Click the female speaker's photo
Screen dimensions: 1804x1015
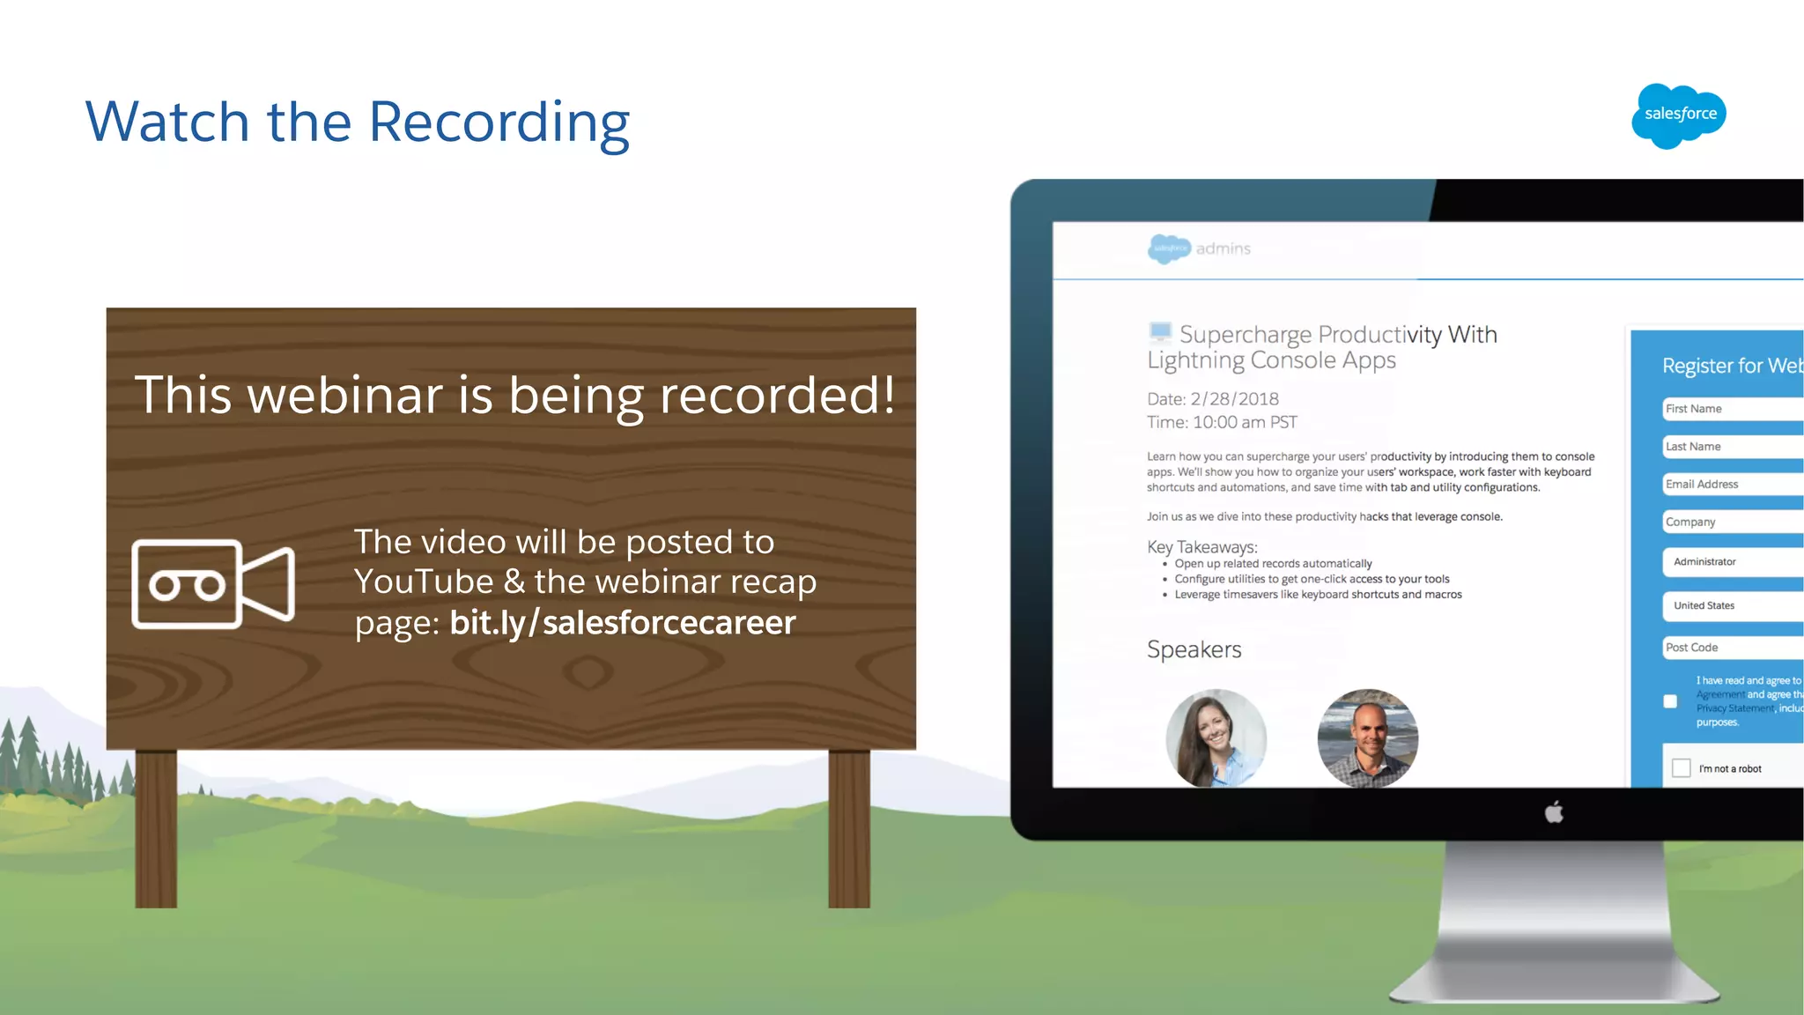coord(1216,738)
